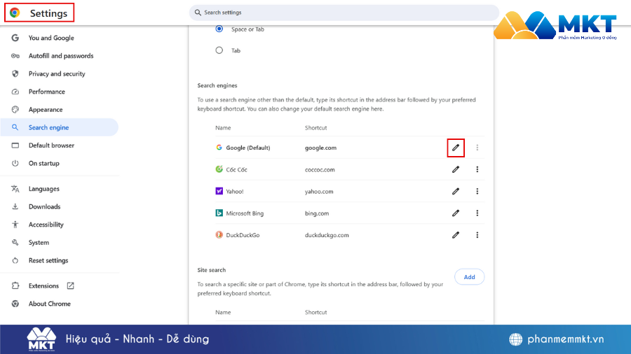Edit the Cốc Cốc search engine

pyautogui.click(x=456, y=169)
